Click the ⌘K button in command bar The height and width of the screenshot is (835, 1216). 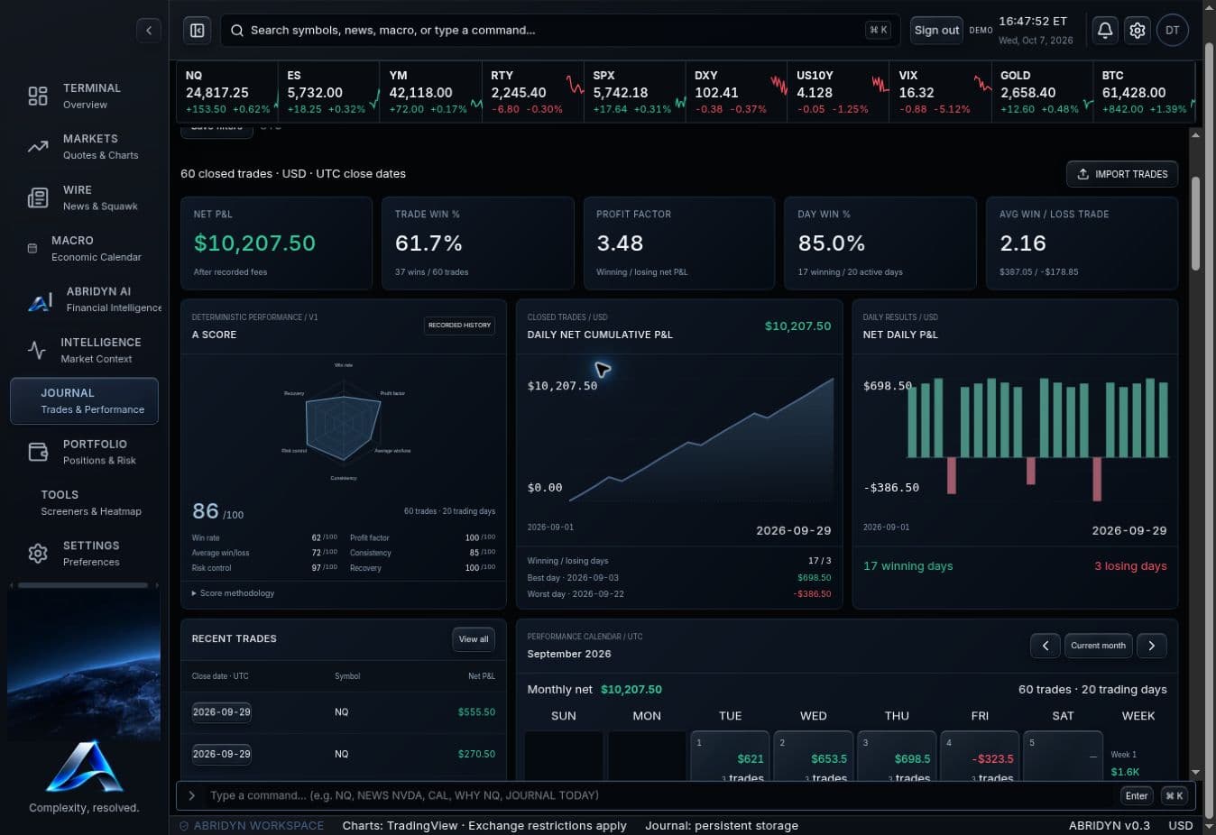(x=1174, y=795)
